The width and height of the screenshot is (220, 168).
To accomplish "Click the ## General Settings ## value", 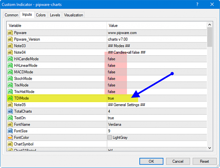I will click(127, 105).
